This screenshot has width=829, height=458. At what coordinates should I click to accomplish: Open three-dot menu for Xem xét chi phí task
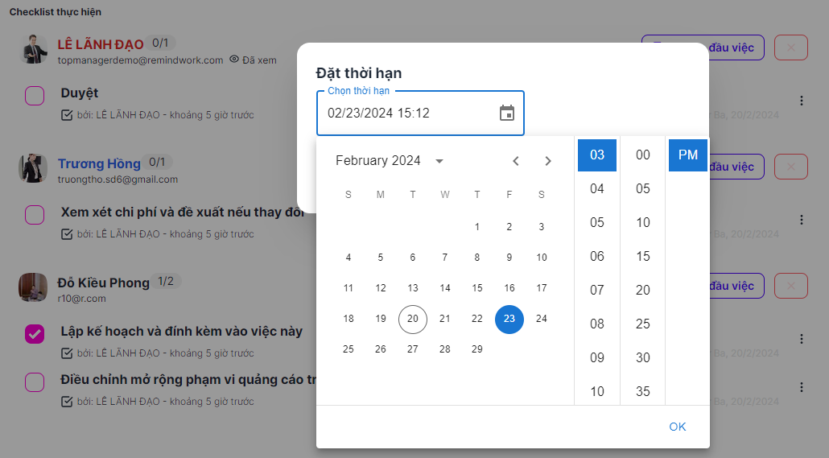coord(801,220)
